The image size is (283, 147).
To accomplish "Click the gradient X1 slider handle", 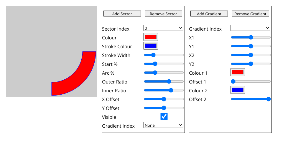I will pos(251,37).
